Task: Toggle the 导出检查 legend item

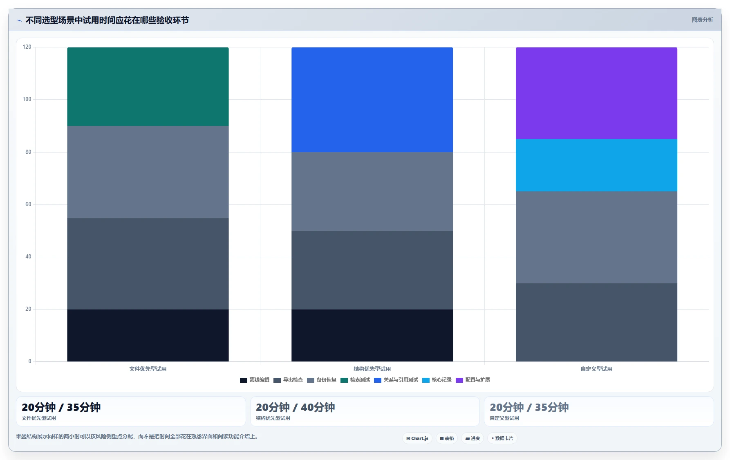Action: [288, 380]
